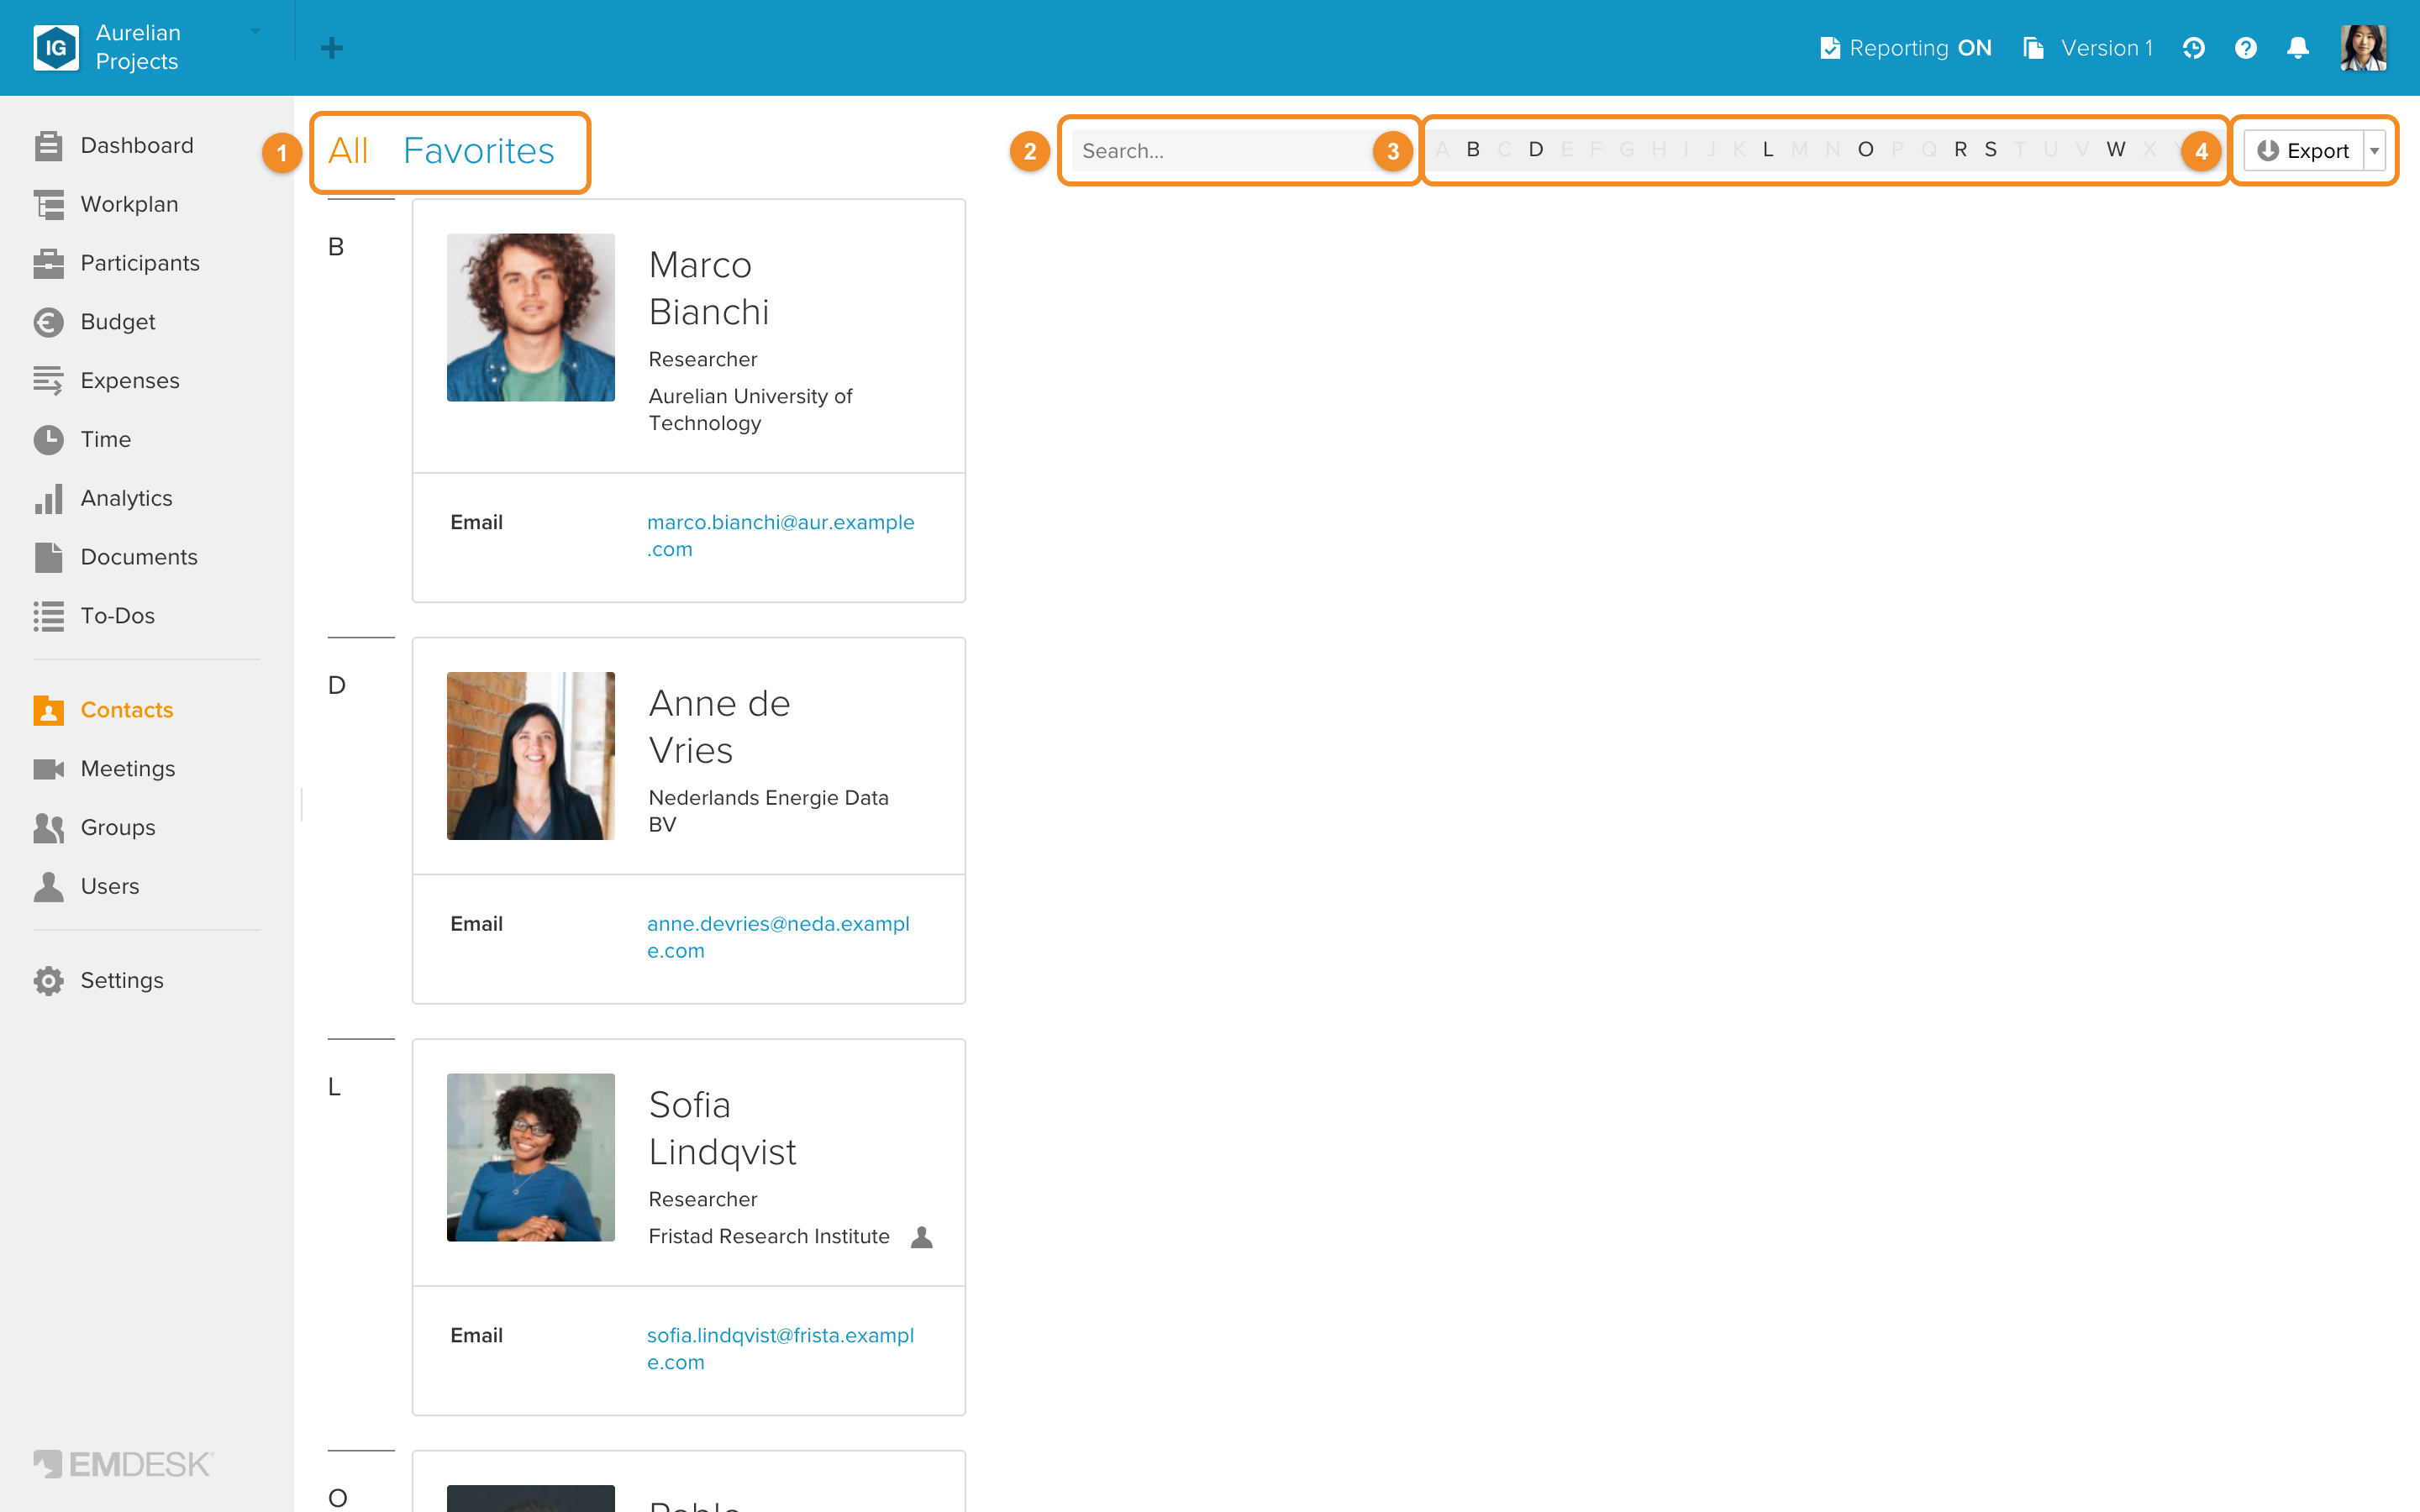Open the notifications bell icon
The width and height of the screenshot is (2420, 1512).
(x=2298, y=48)
